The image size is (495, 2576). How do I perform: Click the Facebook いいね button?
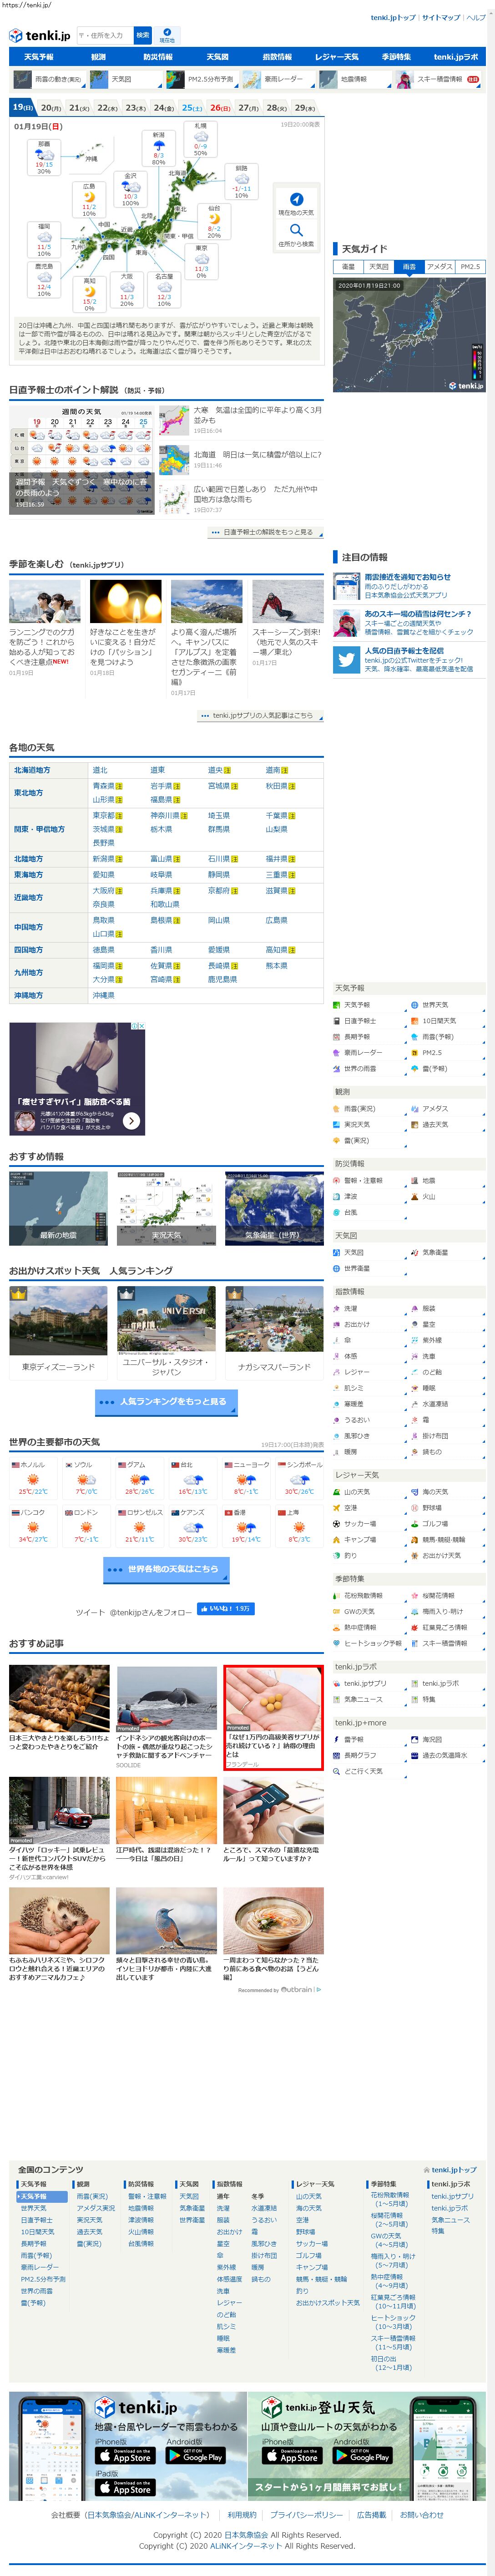pyautogui.click(x=225, y=1609)
